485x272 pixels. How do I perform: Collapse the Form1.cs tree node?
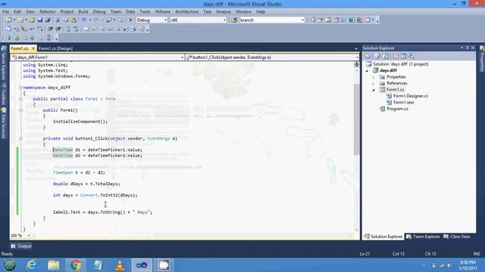(x=374, y=90)
